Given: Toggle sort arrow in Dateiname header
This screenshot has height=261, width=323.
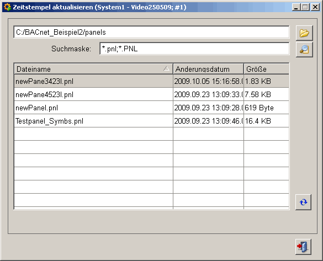Looking at the screenshot, I should [166, 68].
